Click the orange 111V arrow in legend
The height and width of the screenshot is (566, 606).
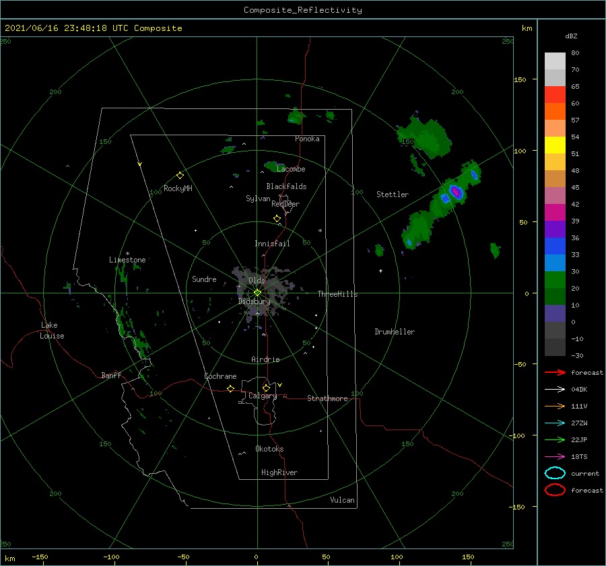(x=555, y=406)
